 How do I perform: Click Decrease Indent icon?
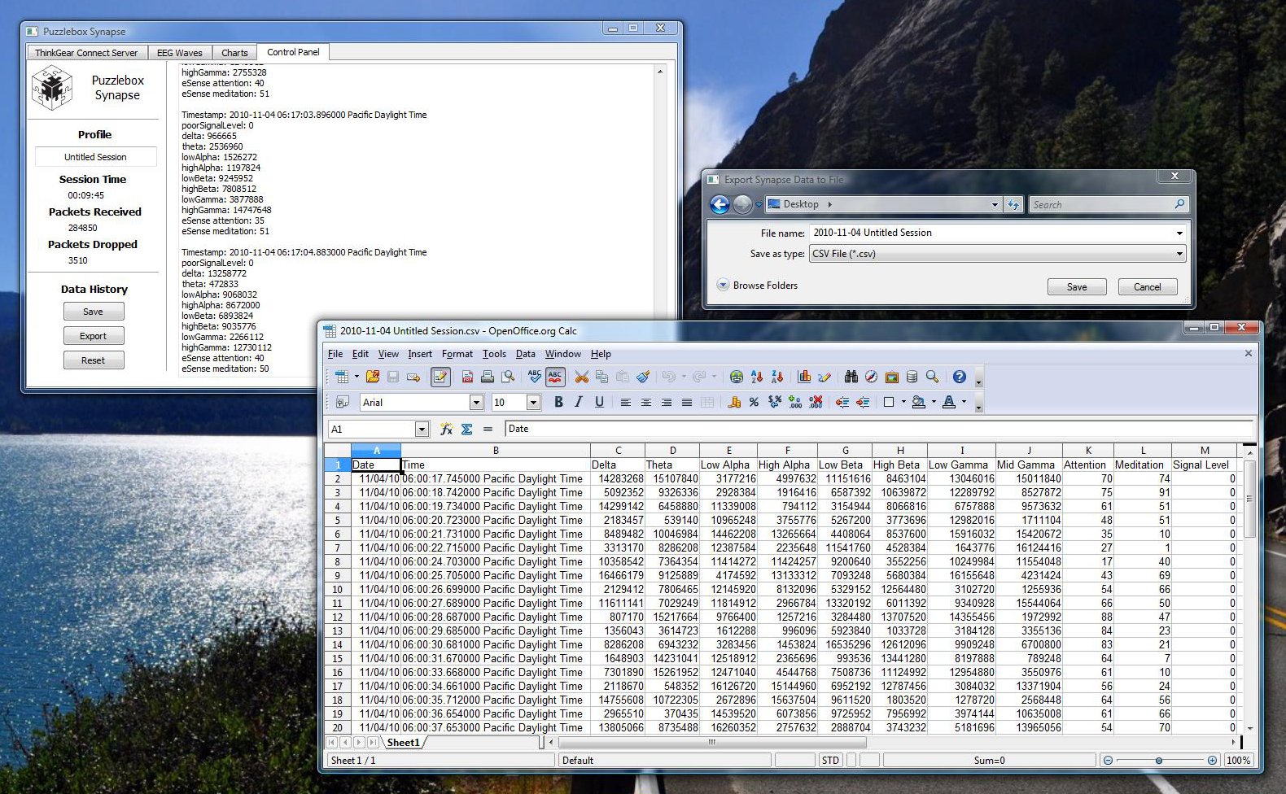842,402
